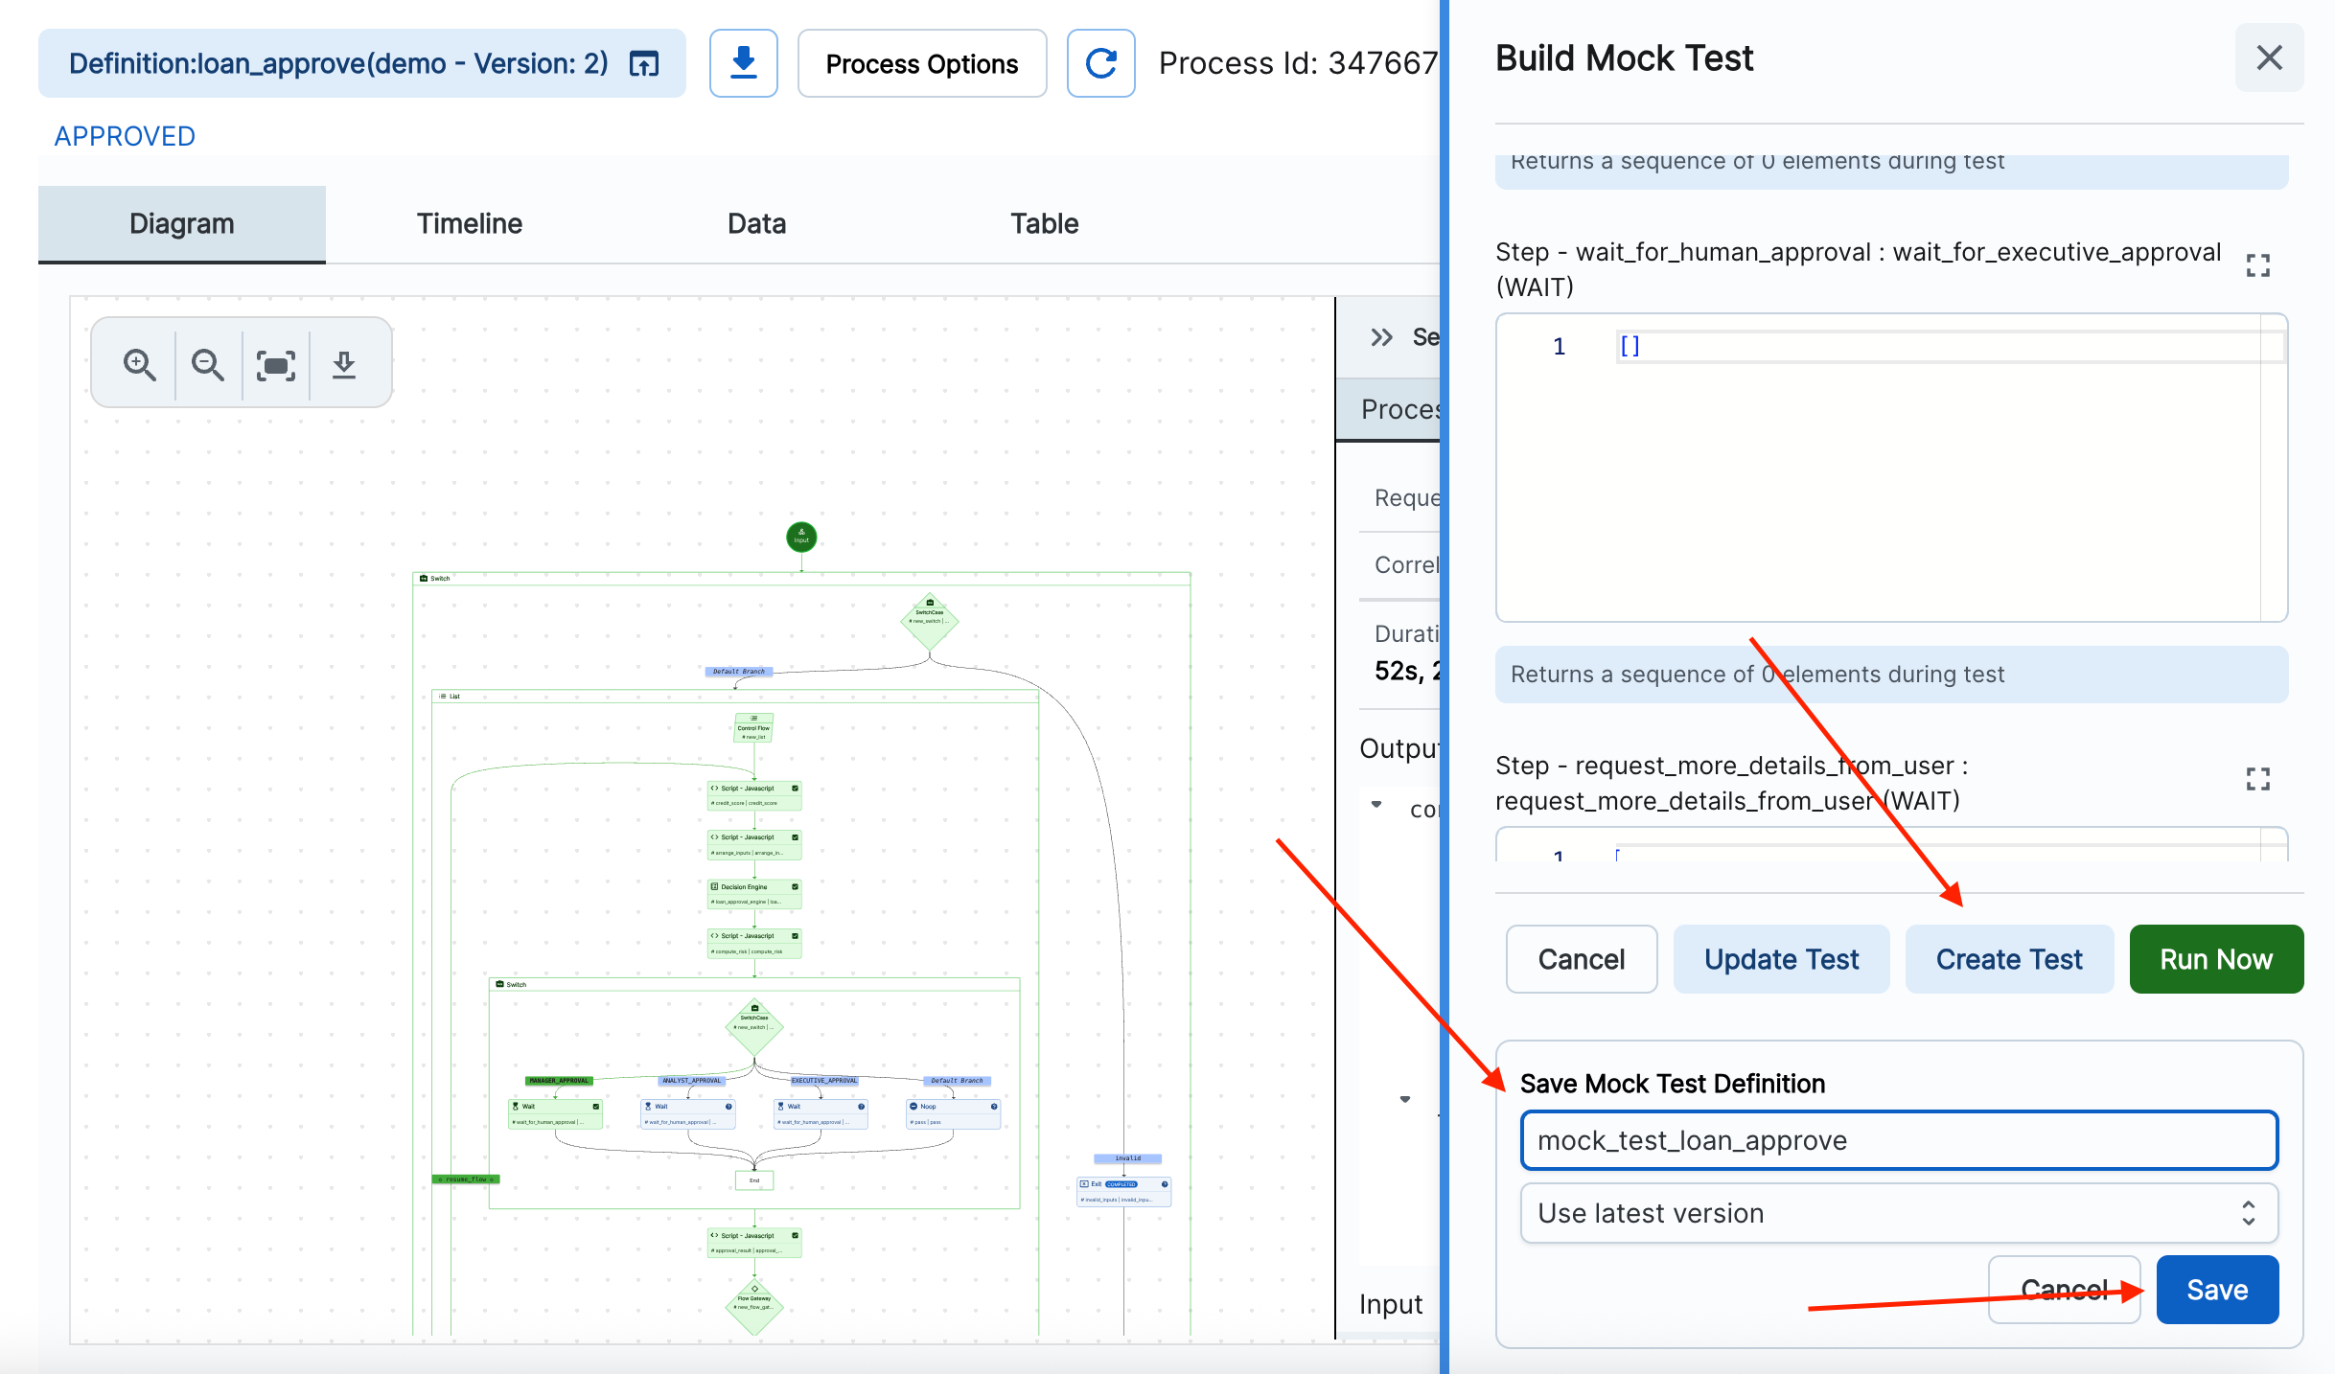The image size is (2335, 1374).
Task: Expand request_more_details_from_user step editor to fullscreen
Action: pyautogui.click(x=2258, y=780)
